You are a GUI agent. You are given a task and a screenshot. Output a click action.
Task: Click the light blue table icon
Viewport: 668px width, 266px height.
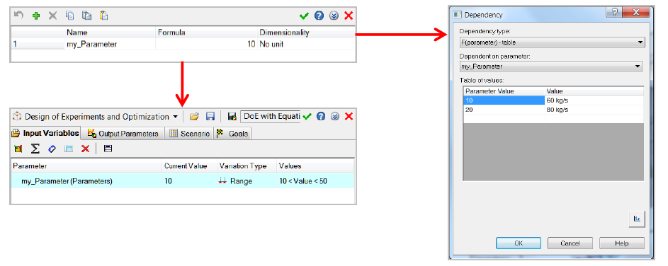point(69,149)
